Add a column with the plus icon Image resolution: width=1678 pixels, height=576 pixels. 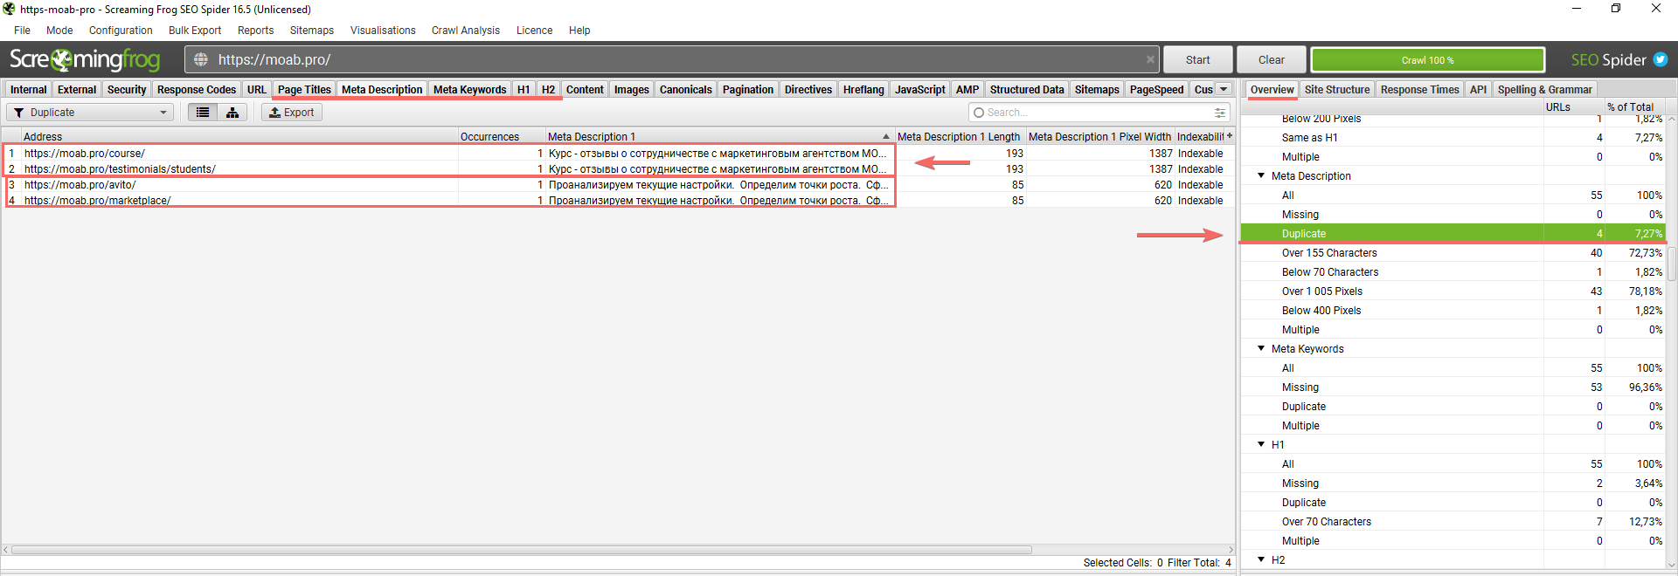coord(1229,136)
